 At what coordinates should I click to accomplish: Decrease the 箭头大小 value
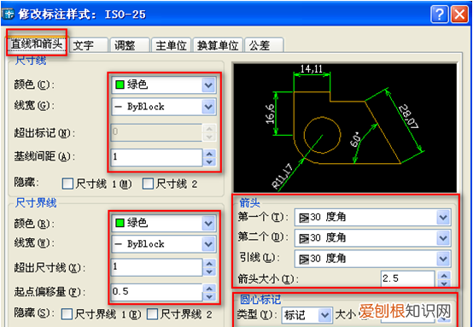444,283
